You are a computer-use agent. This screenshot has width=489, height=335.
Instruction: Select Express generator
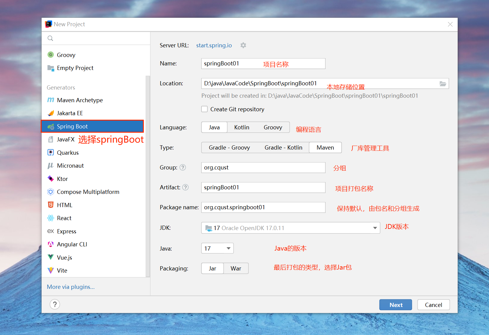tap(93, 231)
